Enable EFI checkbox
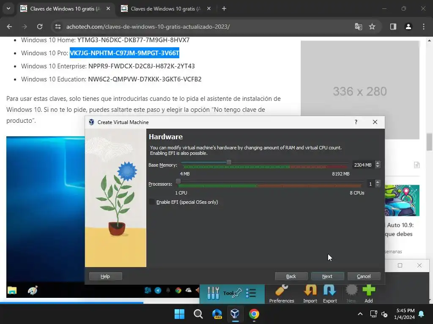 tap(152, 202)
